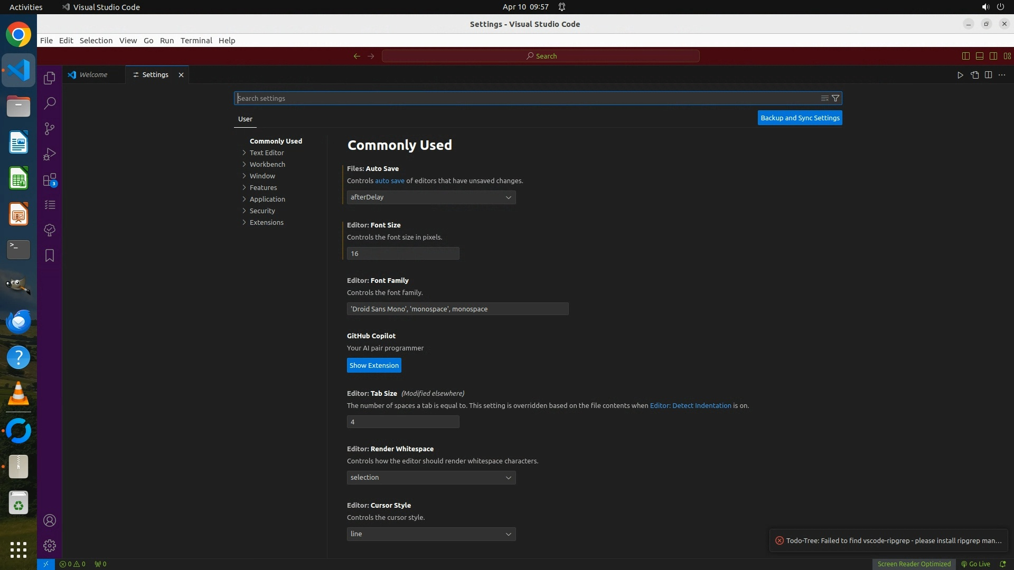Screen dimensions: 1014x570
Task: Open the Bookmarks view in activity bar
Action: (x=50, y=255)
